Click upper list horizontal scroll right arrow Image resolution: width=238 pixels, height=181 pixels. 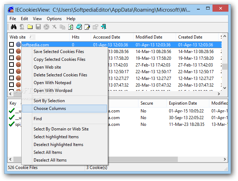tap(219, 94)
